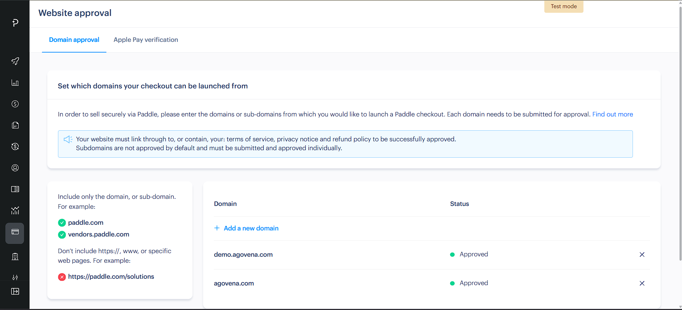This screenshot has width=682, height=310.
Task: Remove the demo.agovena.com domain
Action: pos(642,255)
